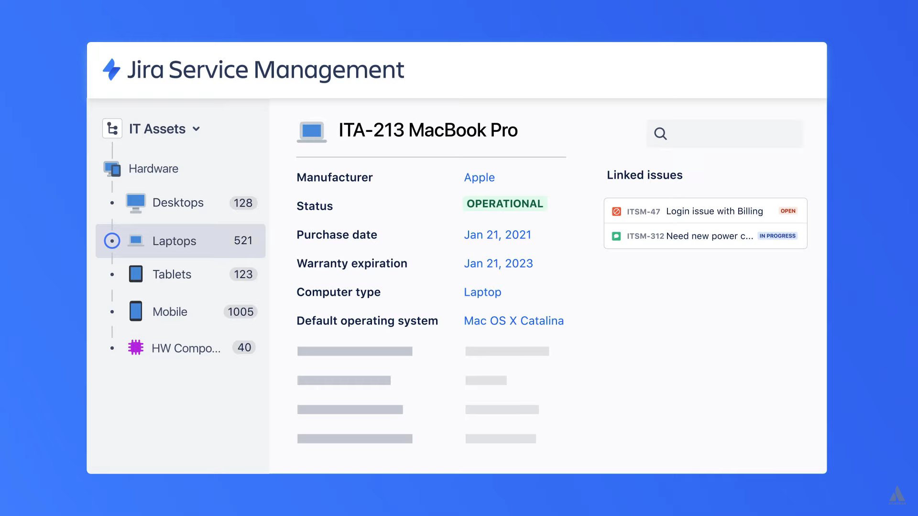This screenshot has height=516, width=918.
Task: Click the OPERATIONAL status badge
Action: (505, 204)
